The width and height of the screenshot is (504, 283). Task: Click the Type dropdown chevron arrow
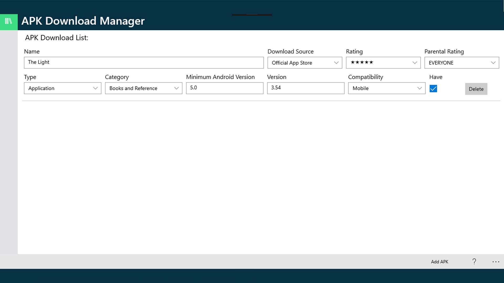(95, 88)
